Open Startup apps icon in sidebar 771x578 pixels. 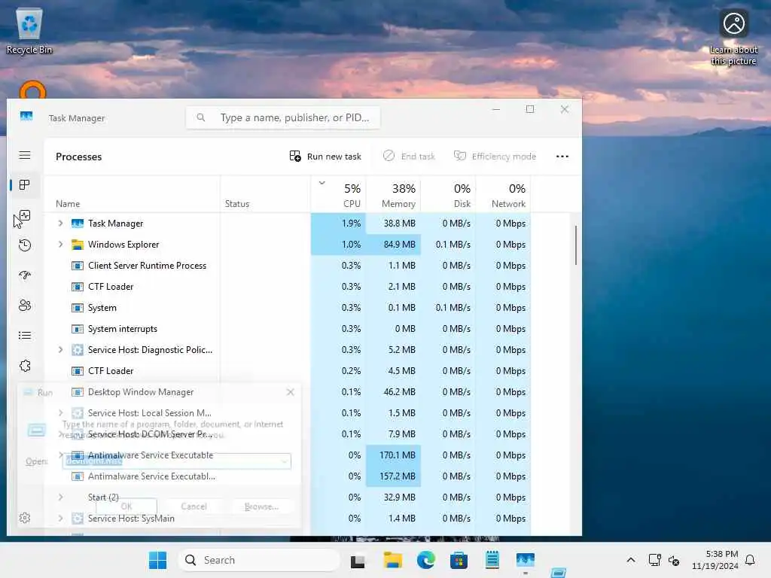tap(25, 275)
